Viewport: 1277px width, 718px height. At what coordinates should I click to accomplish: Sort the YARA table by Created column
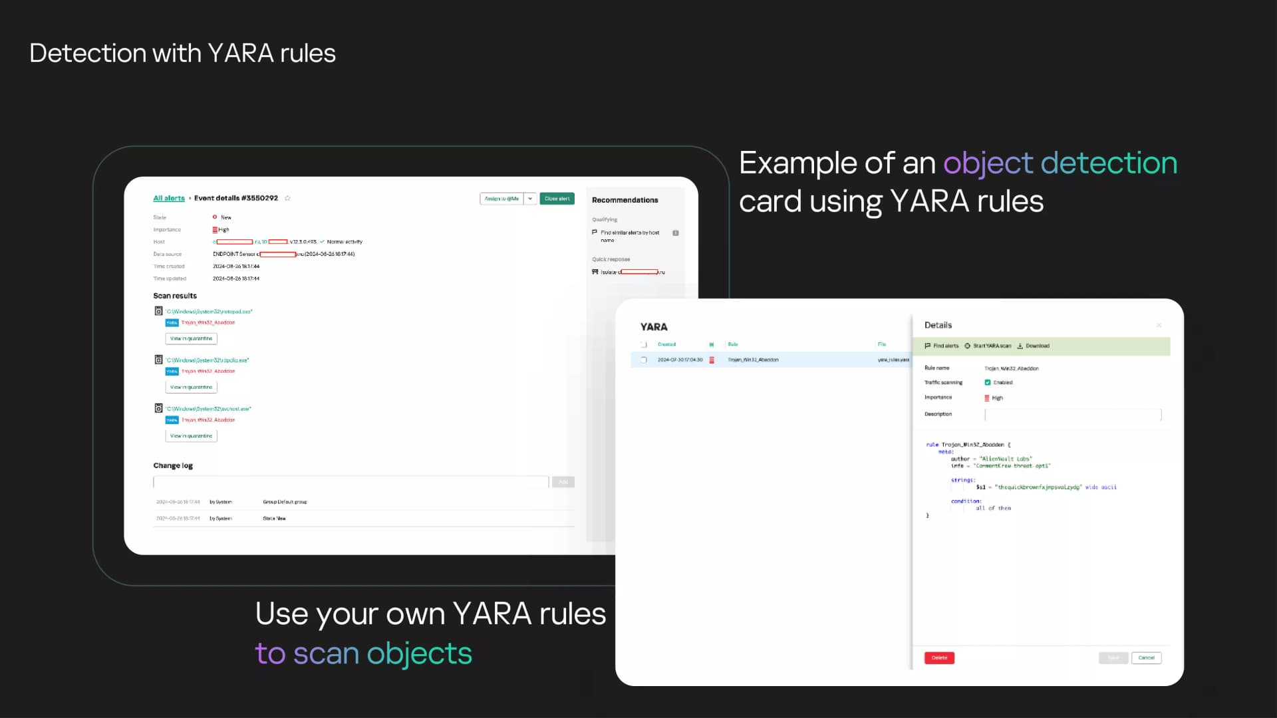click(666, 344)
